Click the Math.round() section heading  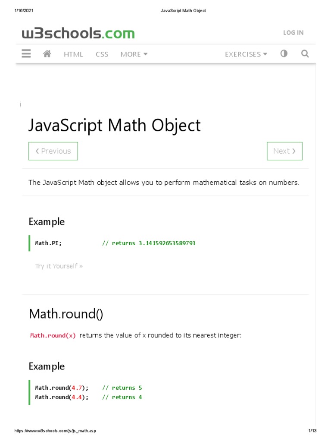pos(66,314)
